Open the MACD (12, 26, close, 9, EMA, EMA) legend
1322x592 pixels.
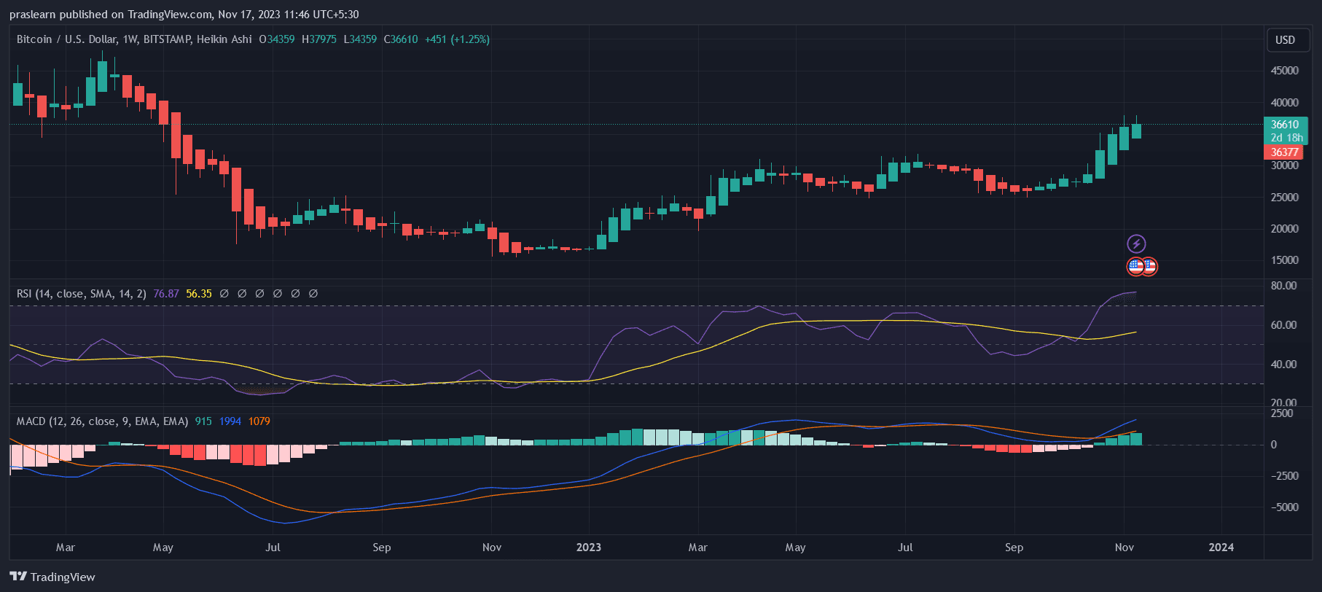point(102,421)
